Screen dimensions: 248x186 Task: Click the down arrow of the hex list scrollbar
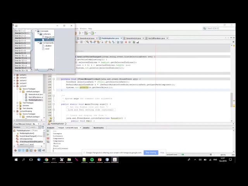tap(32, 70)
